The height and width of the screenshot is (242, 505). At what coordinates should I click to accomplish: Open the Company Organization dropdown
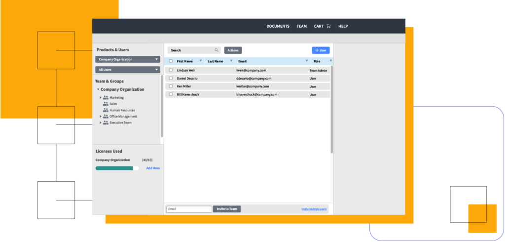pos(128,59)
